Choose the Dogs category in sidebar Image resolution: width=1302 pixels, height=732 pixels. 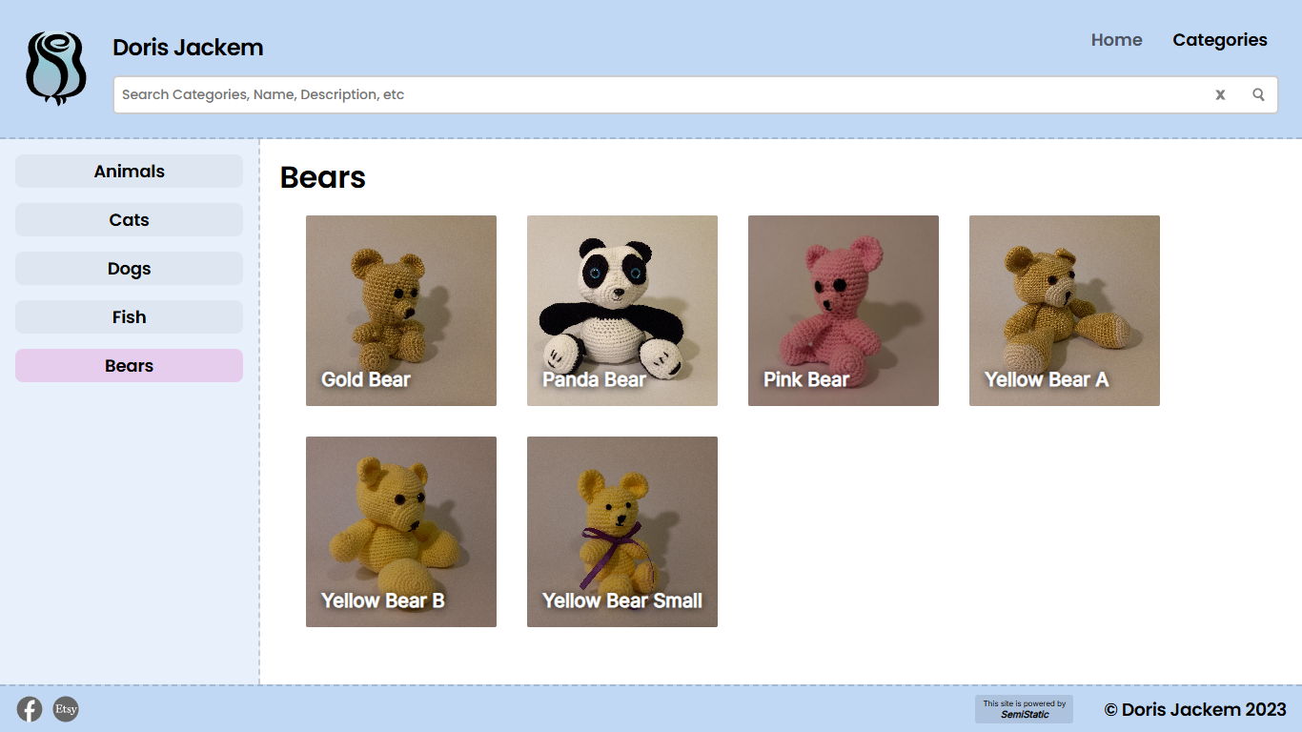[x=129, y=269]
